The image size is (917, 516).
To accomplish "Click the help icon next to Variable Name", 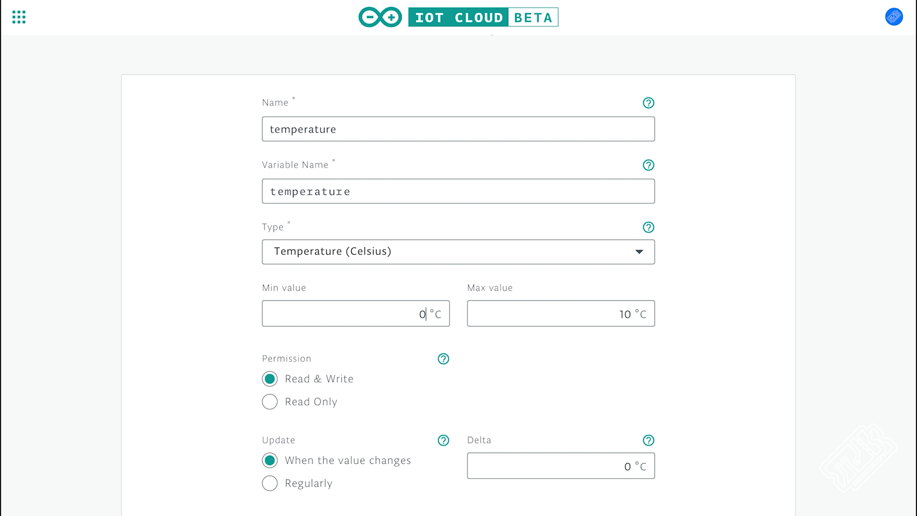I will [x=648, y=165].
